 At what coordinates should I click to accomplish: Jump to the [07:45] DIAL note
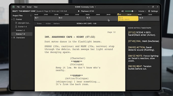coord(144,41)
